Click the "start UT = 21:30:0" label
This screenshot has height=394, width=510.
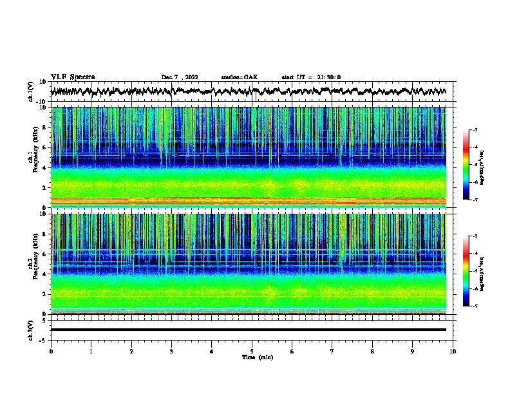311,77
